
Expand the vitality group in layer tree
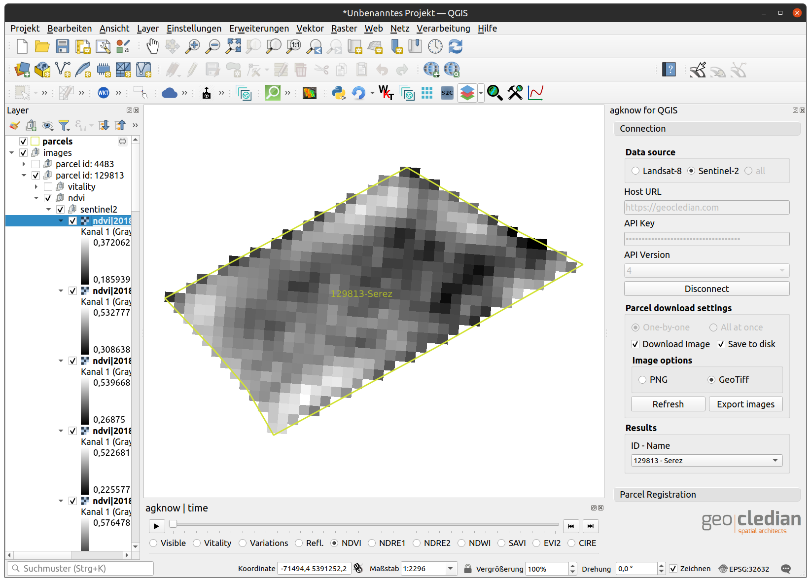pyautogui.click(x=36, y=187)
